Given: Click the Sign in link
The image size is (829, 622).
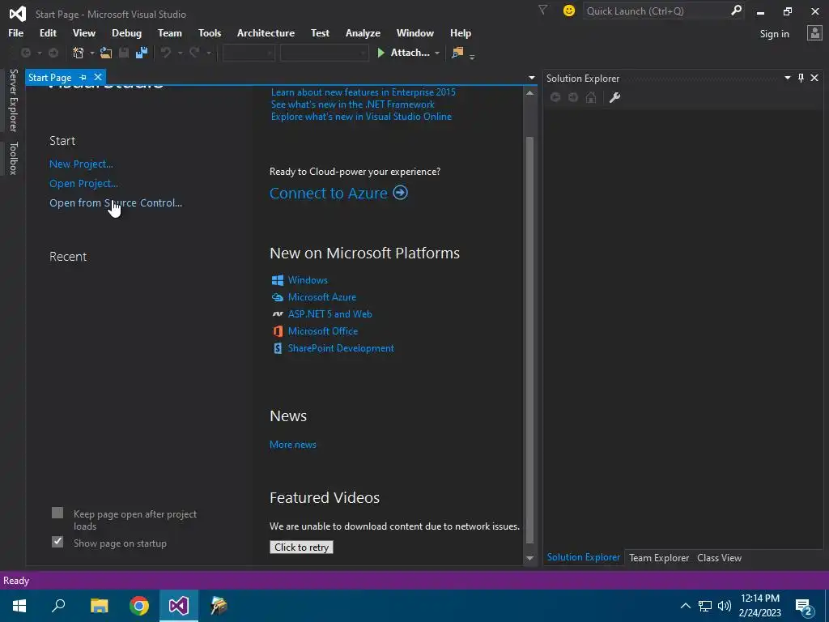Looking at the screenshot, I should 774,34.
